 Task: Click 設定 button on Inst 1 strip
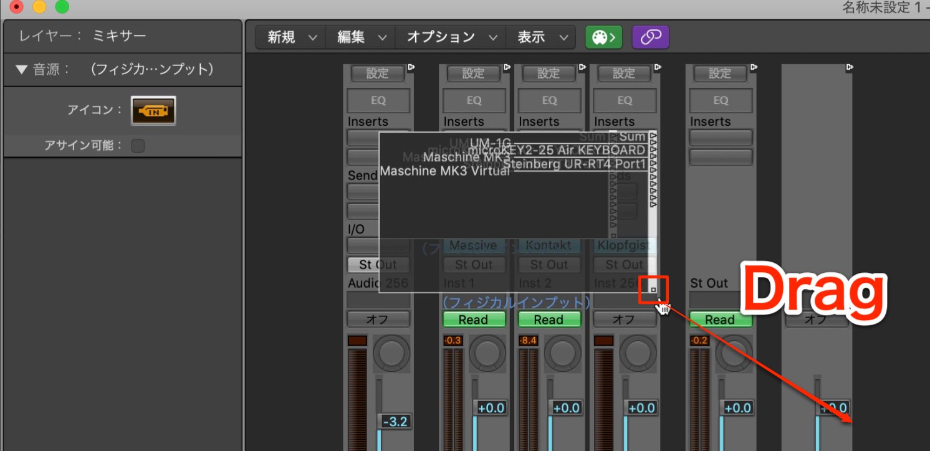tap(474, 74)
